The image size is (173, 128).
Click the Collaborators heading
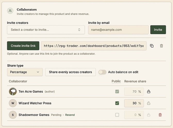pyautogui.click(x=27, y=9)
